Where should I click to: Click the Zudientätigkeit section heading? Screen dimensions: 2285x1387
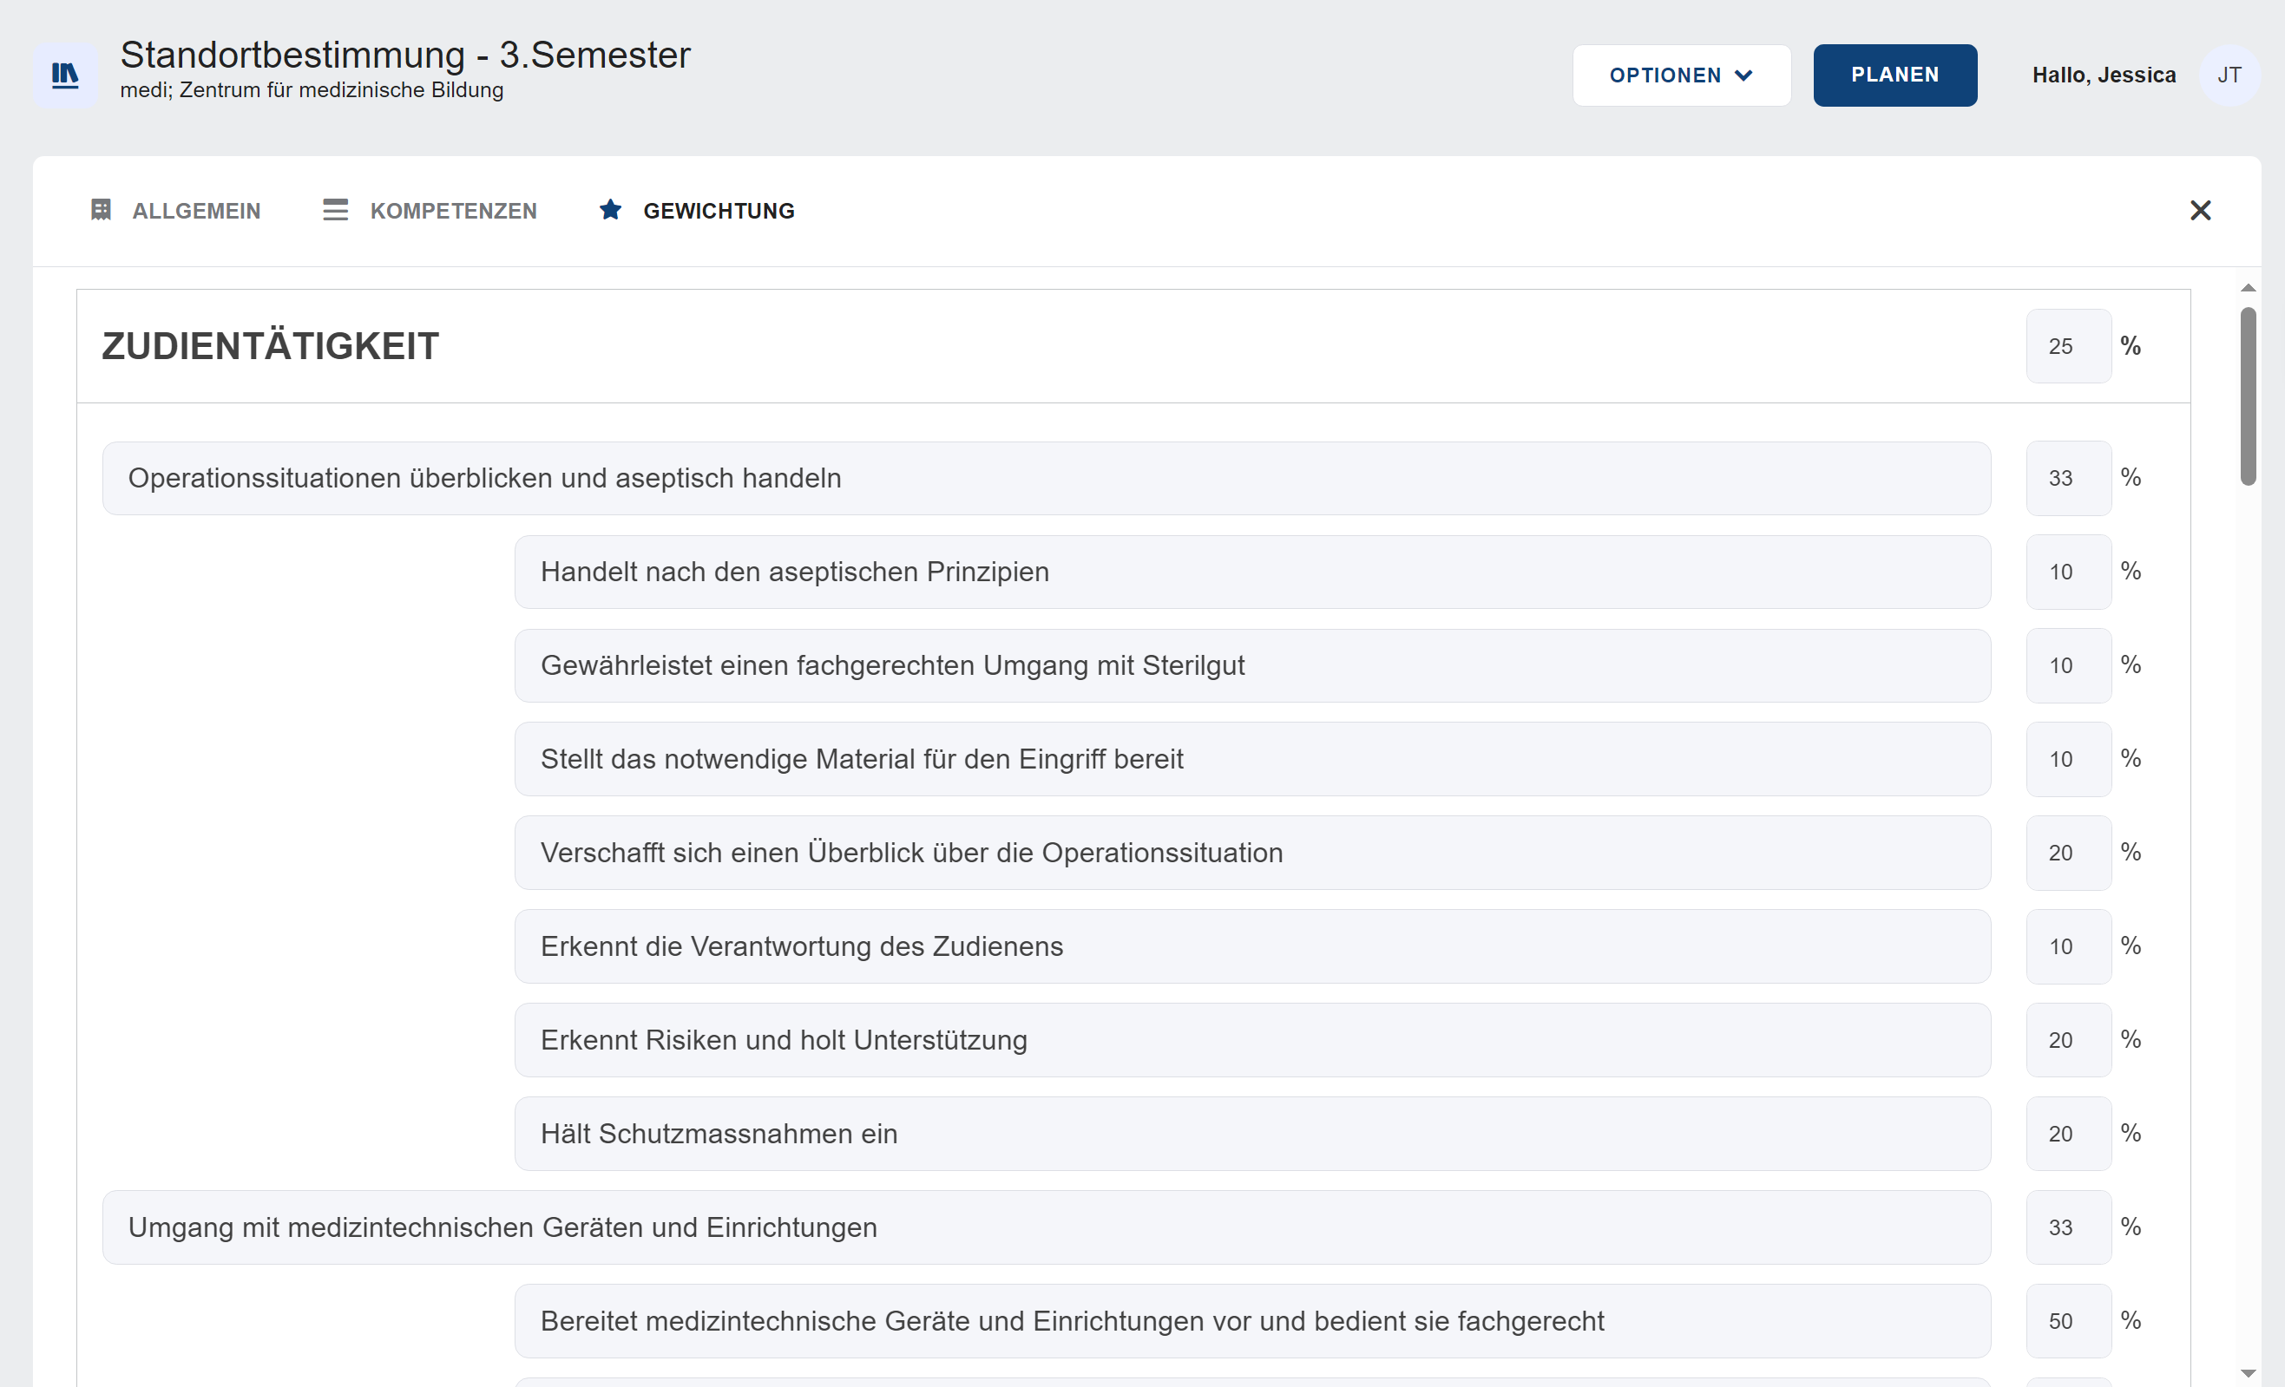(270, 346)
